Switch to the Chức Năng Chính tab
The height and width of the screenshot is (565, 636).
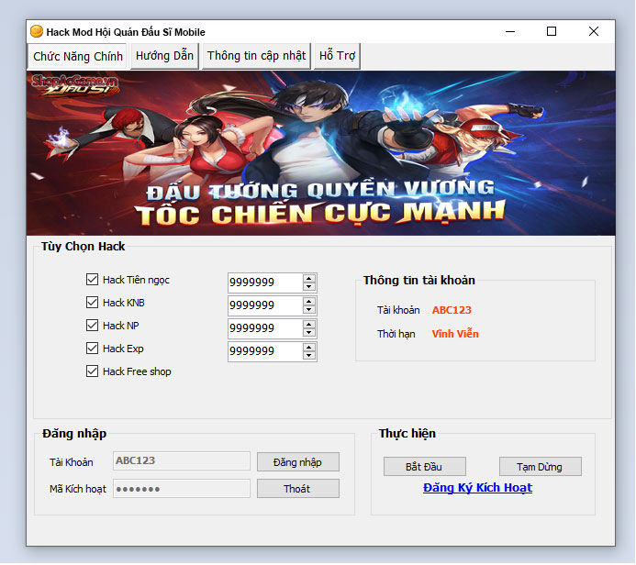pos(77,56)
